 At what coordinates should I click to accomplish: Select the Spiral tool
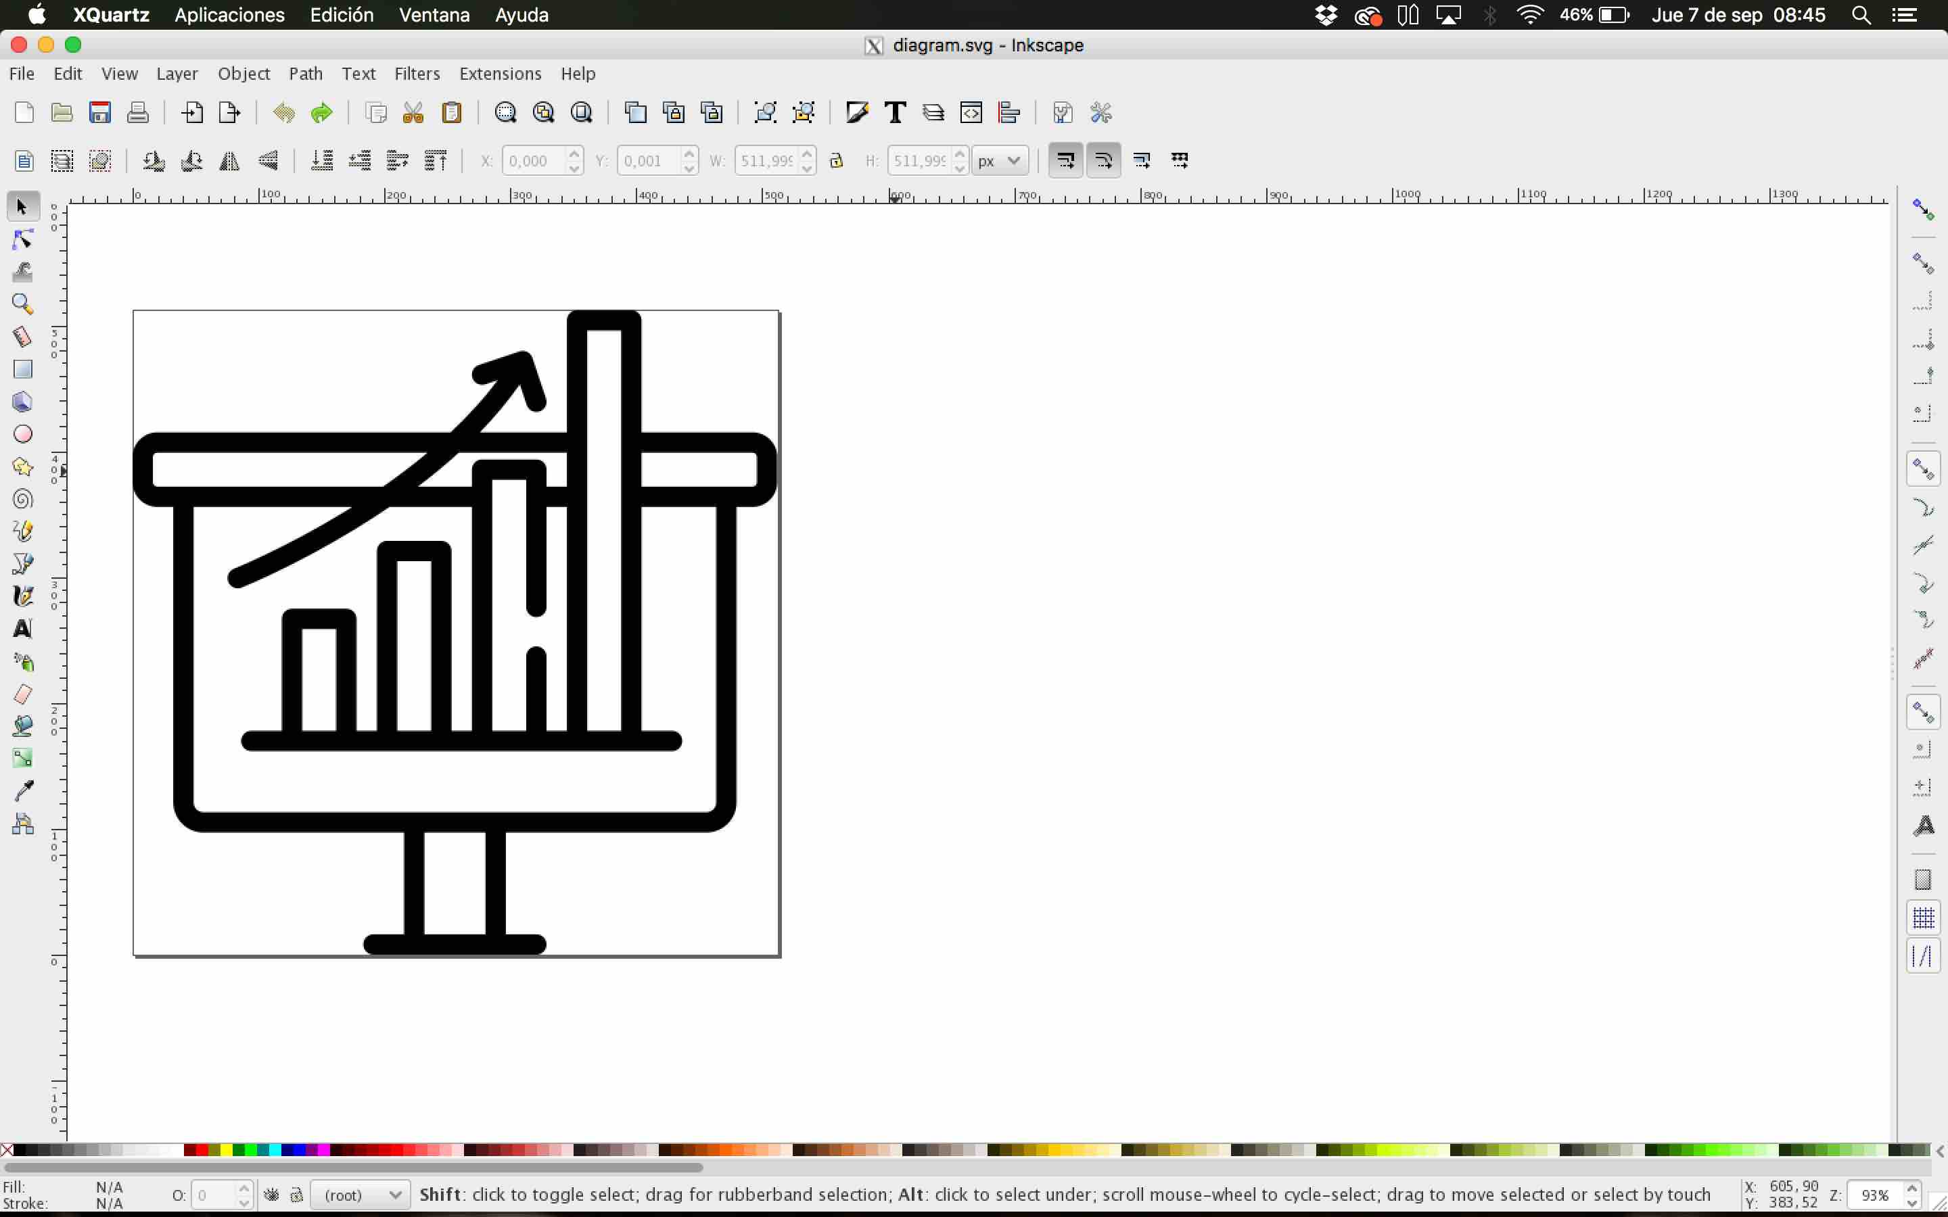[22, 499]
